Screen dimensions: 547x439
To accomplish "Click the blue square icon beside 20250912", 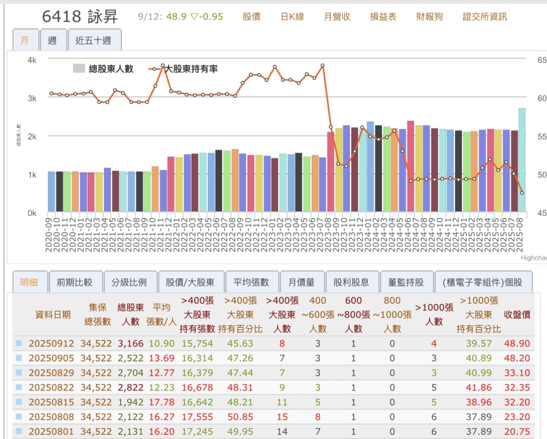I will [19, 344].
